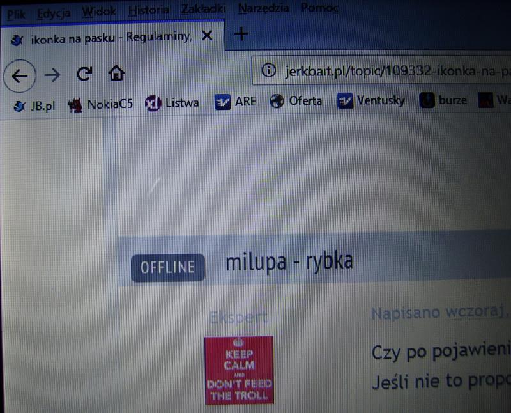Viewport: 511px width, 413px height.
Task: Open the Narzędzia menu
Action: tap(263, 8)
